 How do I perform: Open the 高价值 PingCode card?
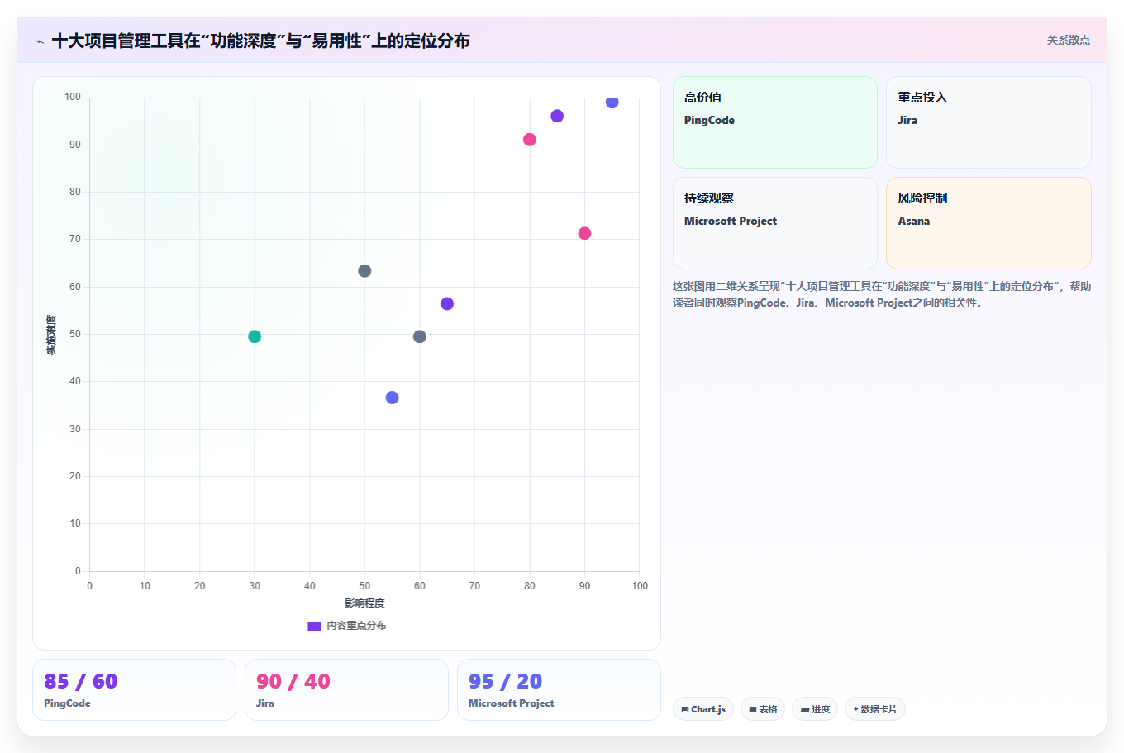coord(775,122)
